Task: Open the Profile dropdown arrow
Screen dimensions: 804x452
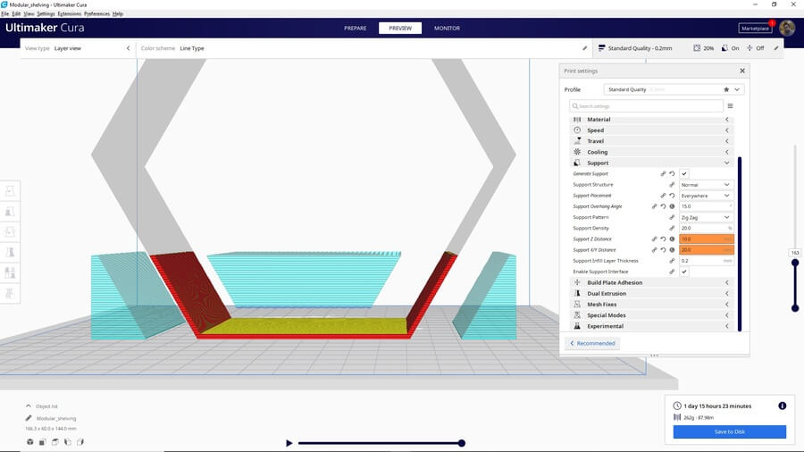Action: [x=737, y=89]
